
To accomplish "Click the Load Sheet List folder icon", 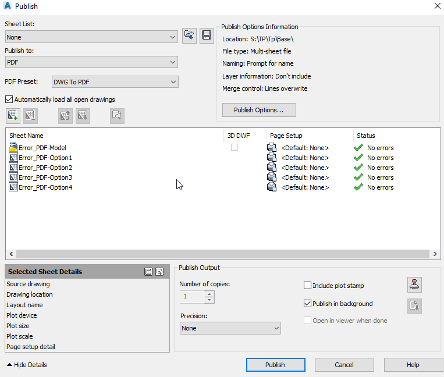I will click(x=189, y=35).
